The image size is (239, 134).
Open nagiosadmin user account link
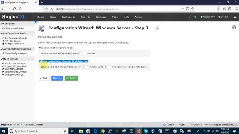[208, 17]
